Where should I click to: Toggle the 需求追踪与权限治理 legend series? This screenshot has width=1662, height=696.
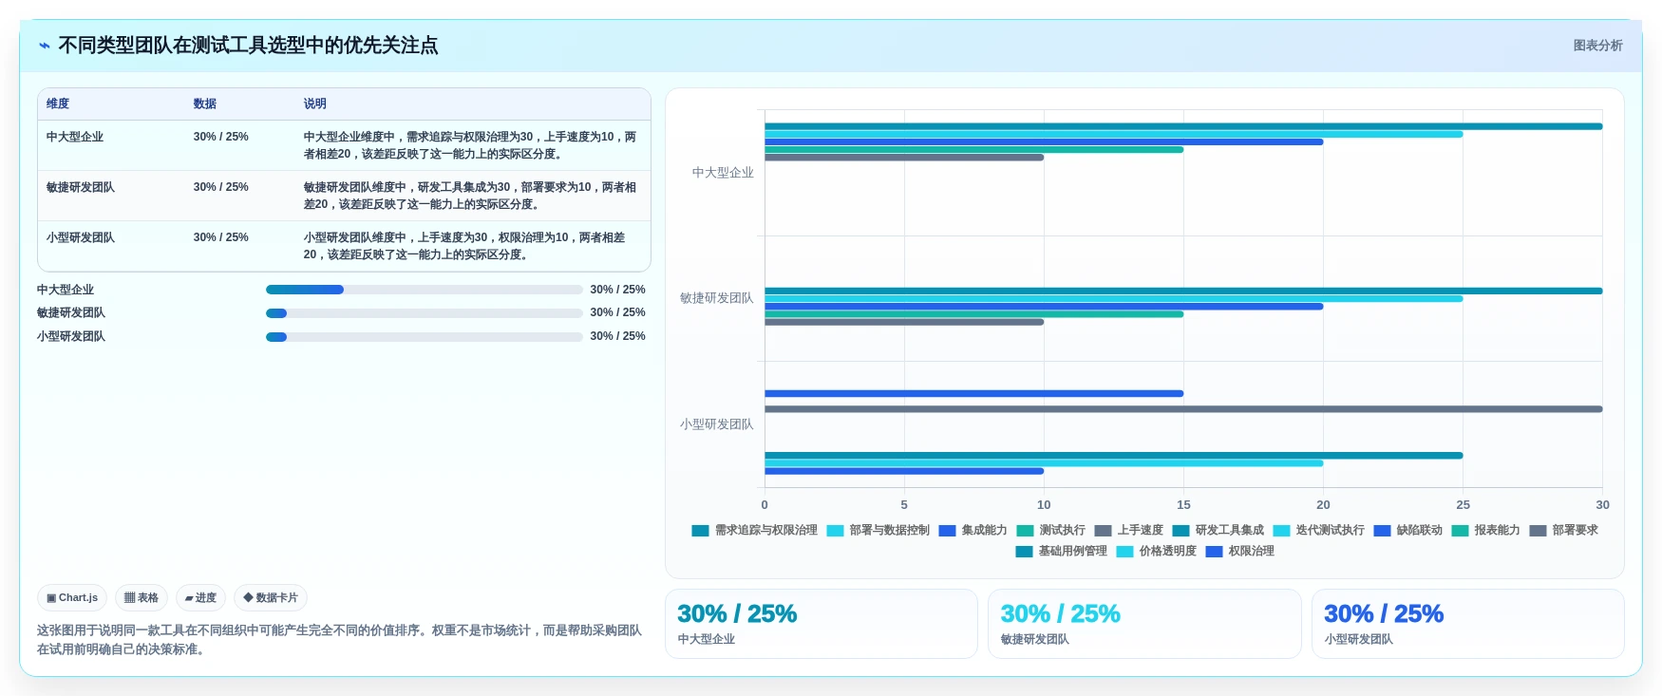pos(755,531)
